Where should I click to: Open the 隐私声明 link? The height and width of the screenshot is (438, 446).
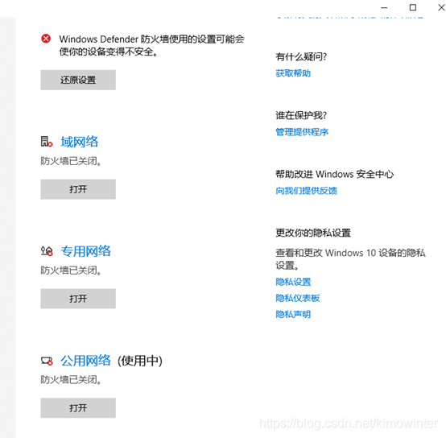click(293, 314)
